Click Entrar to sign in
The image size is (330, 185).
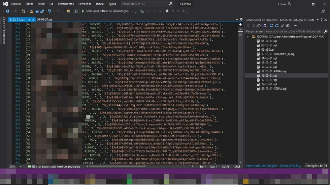(x=282, y=4)
